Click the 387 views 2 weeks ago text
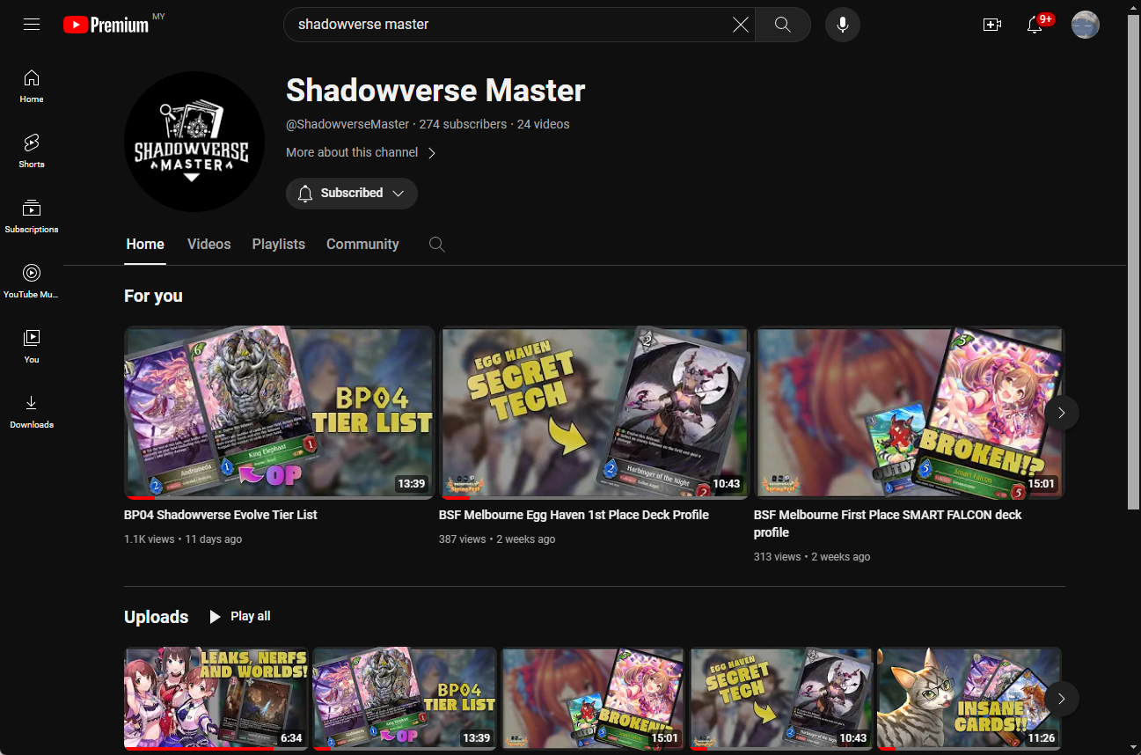 [497, 539]
